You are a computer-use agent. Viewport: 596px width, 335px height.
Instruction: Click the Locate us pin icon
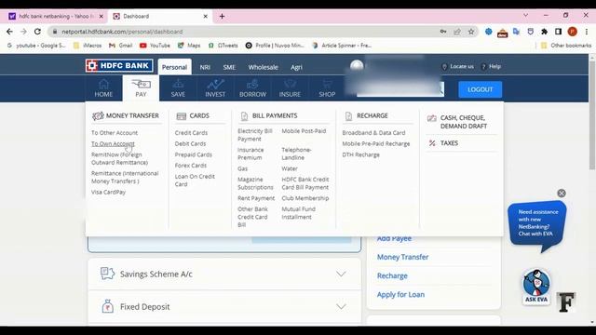click(444, 67)
